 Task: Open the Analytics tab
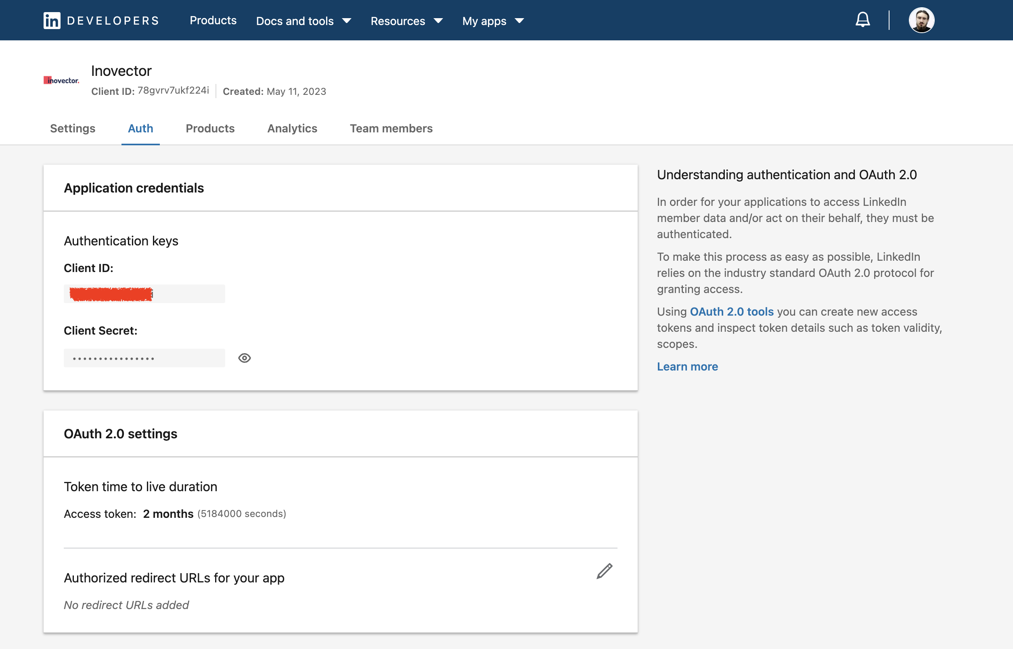292,128
